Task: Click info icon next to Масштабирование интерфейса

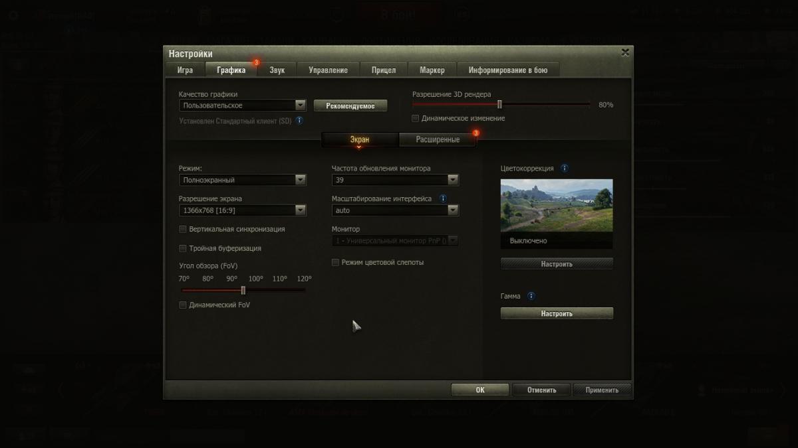Action: (443, 198)
